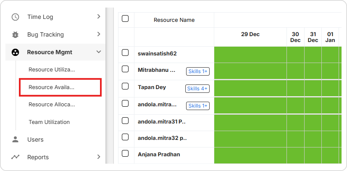The height and width of the screenshot is (171, 347).
Task: Expand the Reports chevron
Action: click(x=99, y=157)
